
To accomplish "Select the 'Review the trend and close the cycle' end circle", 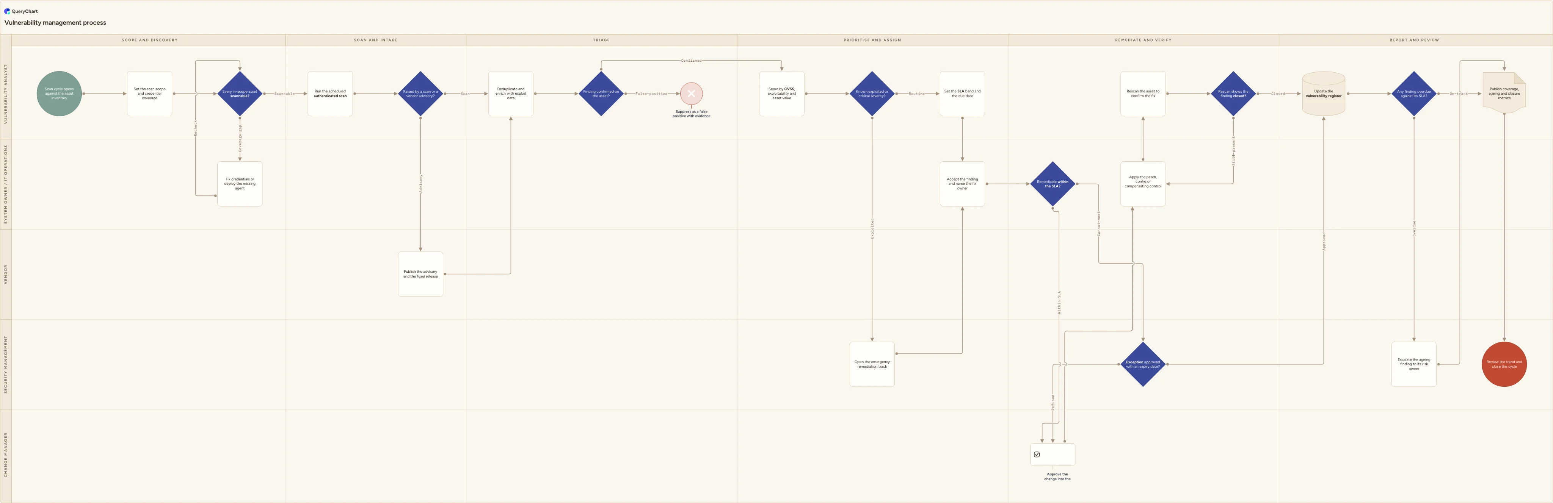I will click(1504, 364).
